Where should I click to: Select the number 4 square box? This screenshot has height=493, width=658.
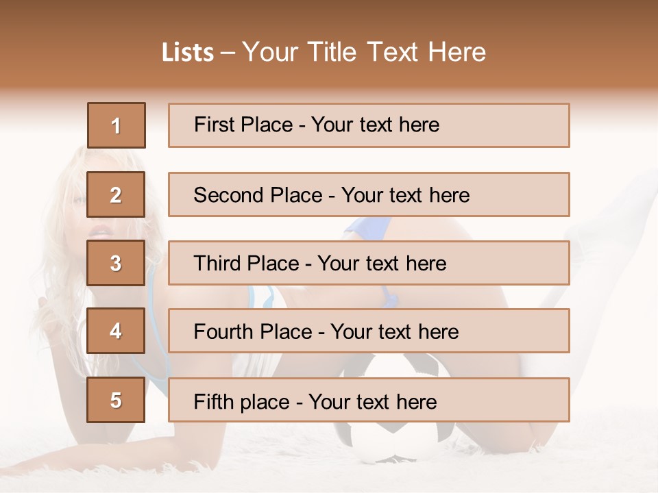[x=116, y=331]
